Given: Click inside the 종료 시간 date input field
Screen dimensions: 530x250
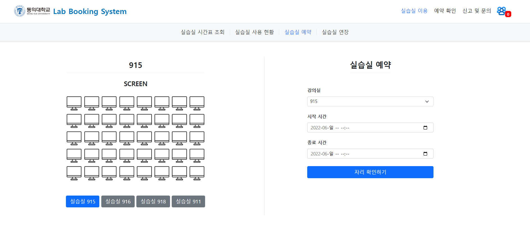Looking at the screenshot, I should coord(351,153).
